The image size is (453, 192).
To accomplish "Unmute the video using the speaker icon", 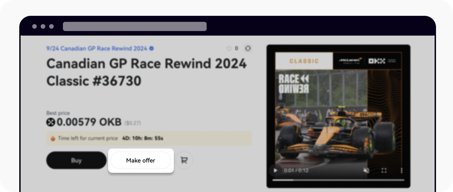I will coord(366,171).
